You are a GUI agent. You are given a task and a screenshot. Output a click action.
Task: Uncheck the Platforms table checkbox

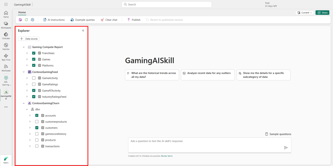[34, 65]
